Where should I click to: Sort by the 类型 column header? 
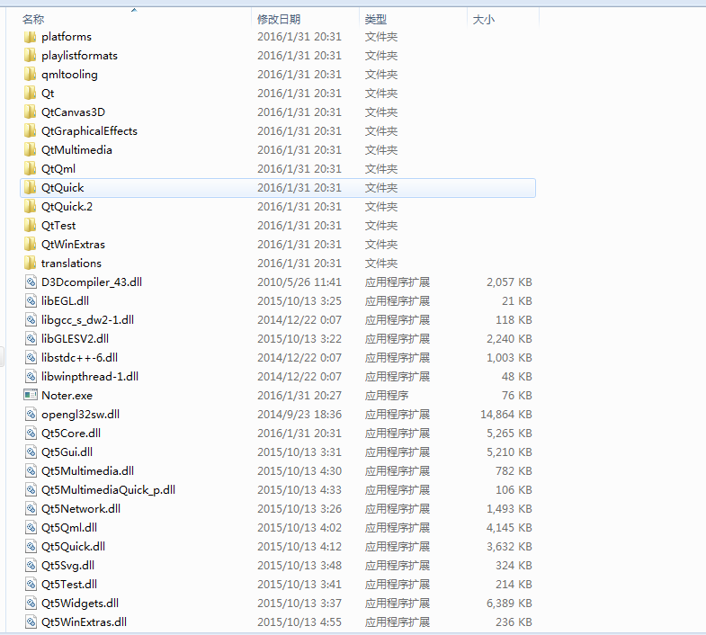point(376,20)
